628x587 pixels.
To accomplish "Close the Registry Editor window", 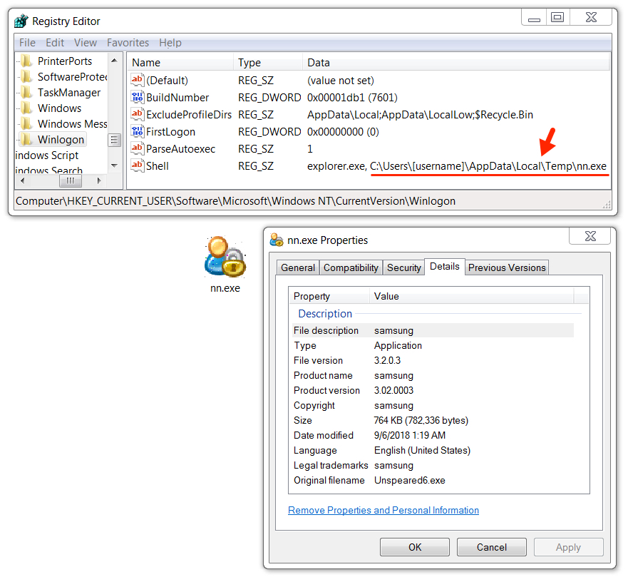I will pyautogui.click(x=591, y=18).
